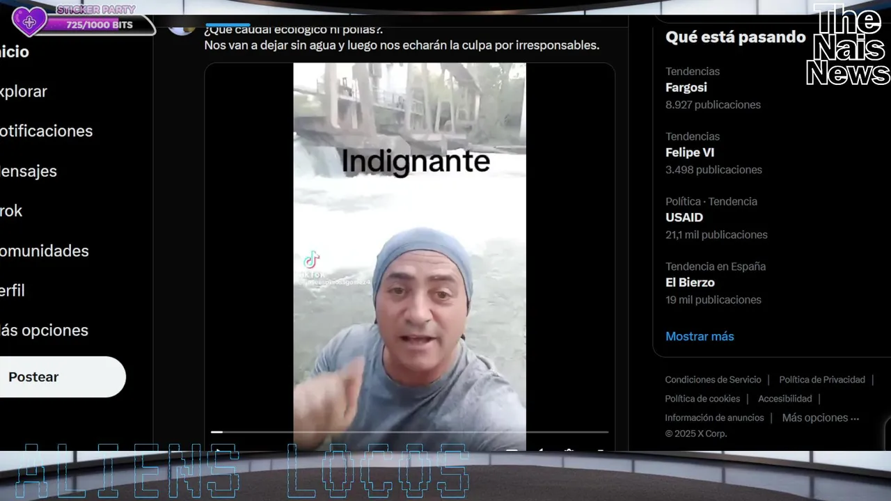Open the Fargosi trend
891x501 pixels.
[x=686, y=88]
